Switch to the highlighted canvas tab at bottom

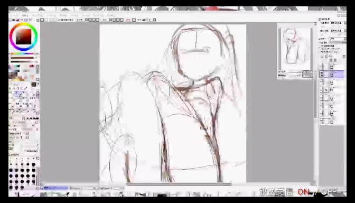[54, 188]
